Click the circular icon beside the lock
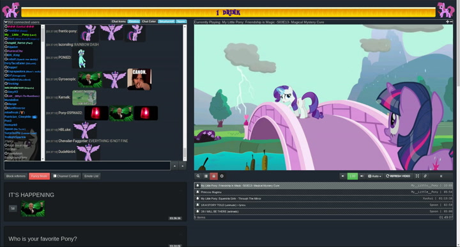This screenshot has height=247, width=460. [x=222, y=176]
